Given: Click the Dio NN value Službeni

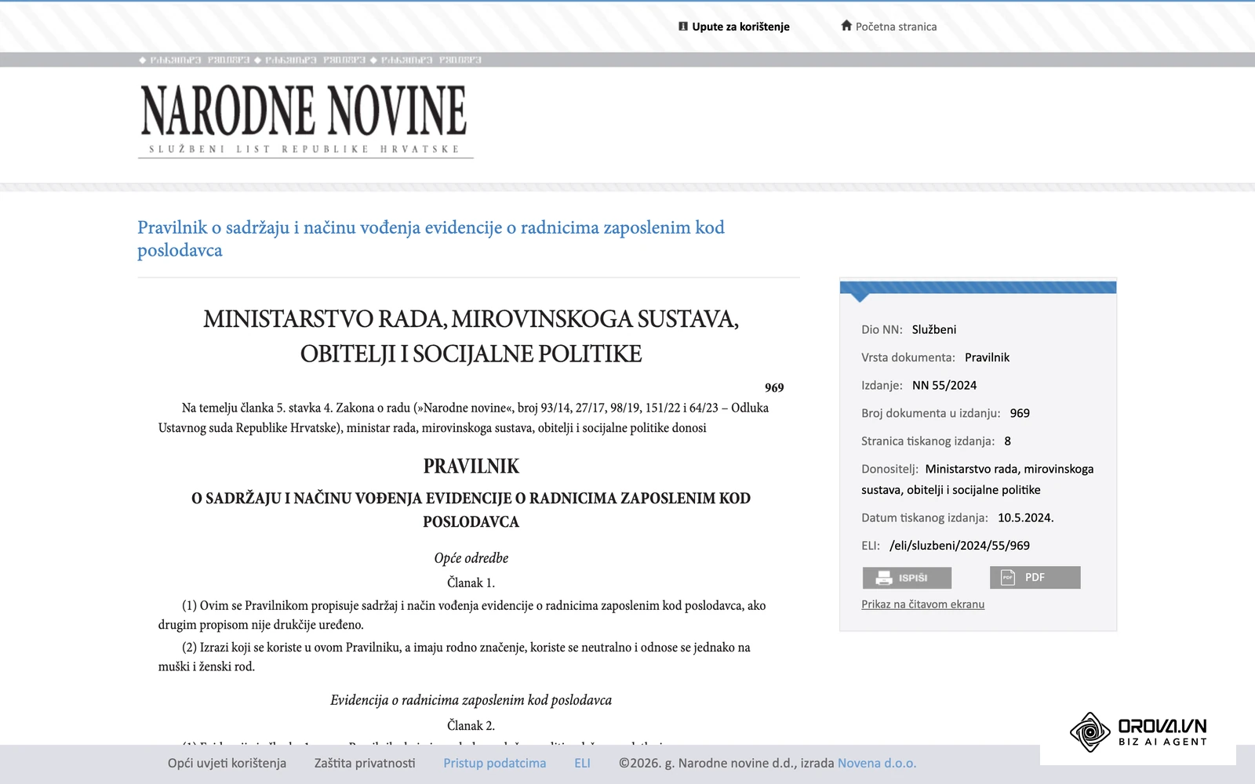Looking at the screenshot, I should click(x=933, y=329).
